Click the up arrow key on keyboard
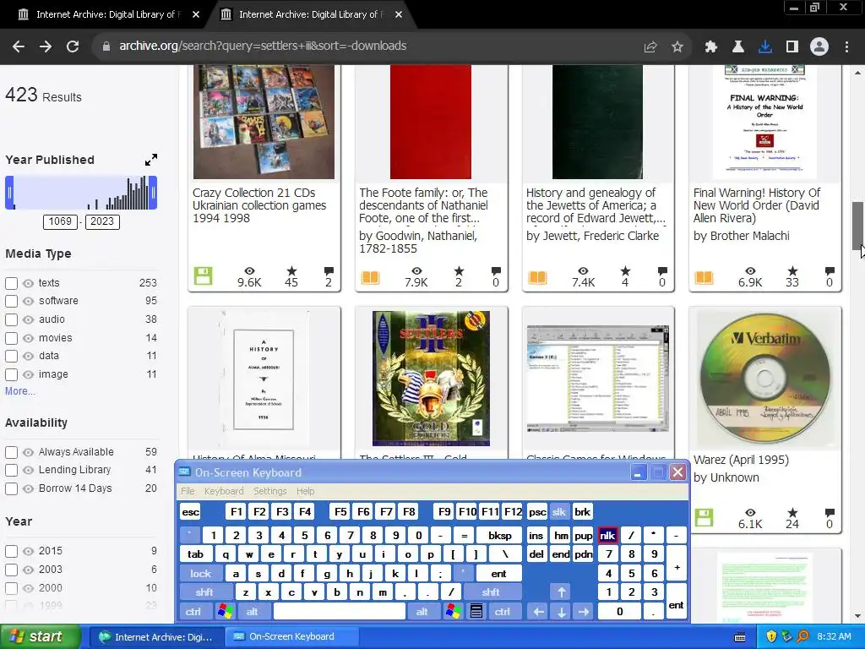Screen dimensions: 865x649 (561, 592)
